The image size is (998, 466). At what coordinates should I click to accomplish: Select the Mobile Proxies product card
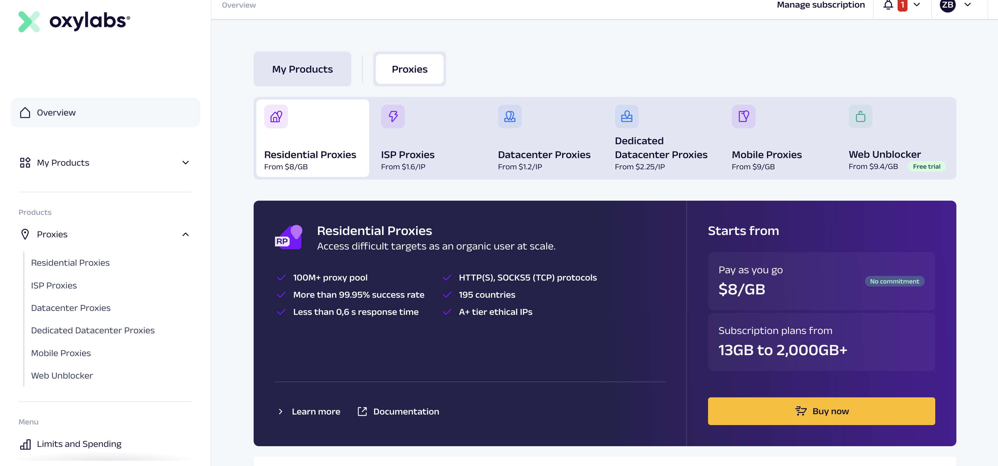tap(780, 138)
